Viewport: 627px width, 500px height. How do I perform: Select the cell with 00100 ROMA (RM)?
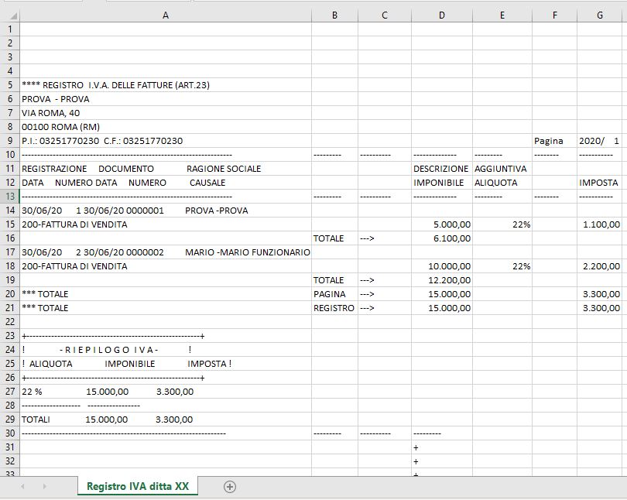[166, 127]
